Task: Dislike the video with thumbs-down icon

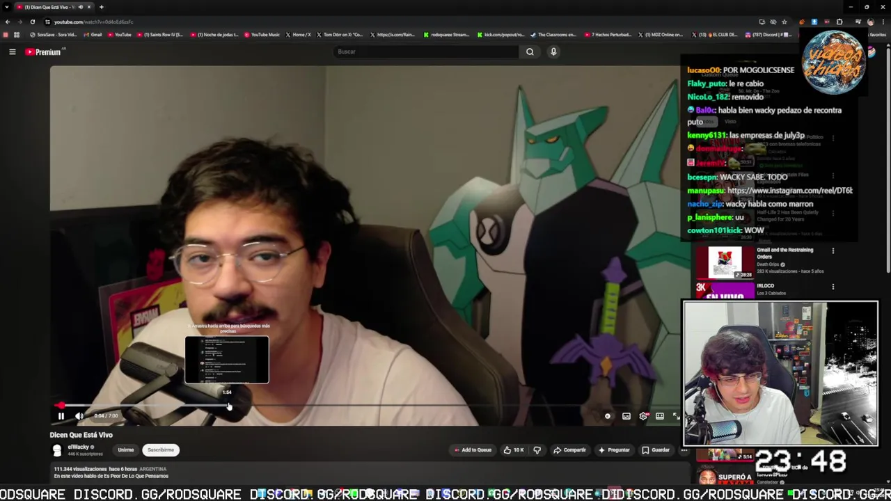Action: tap(537, 450)
